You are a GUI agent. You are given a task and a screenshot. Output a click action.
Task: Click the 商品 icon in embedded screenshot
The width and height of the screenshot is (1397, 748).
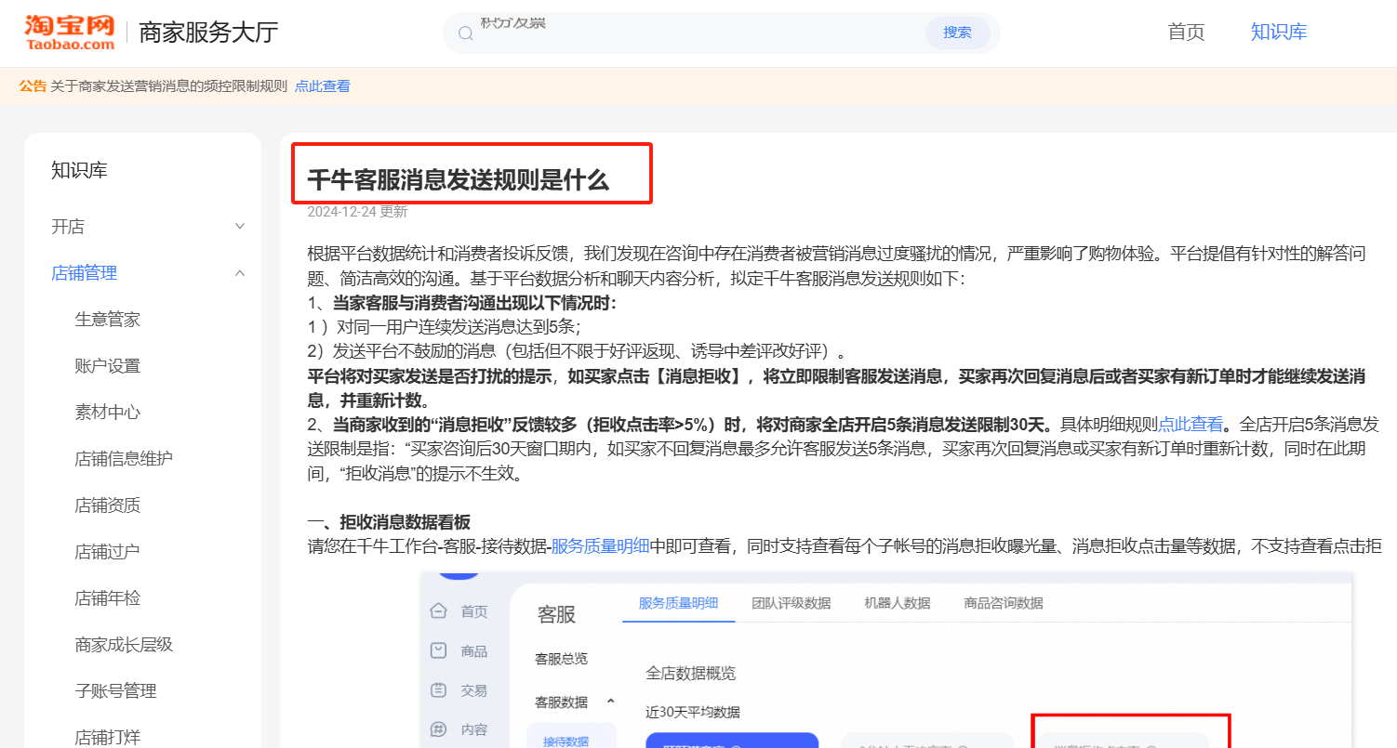[438, 650]
